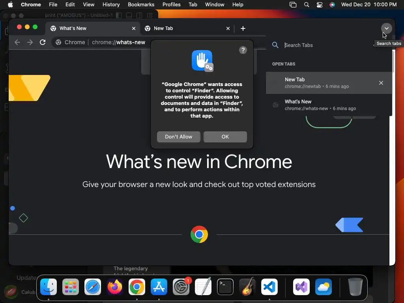Open Siri from the menu bar
The width and height of the screenshot is (404, 303).
[332, 5]
